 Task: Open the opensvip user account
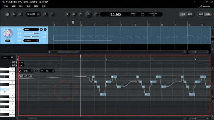point(205,6)
